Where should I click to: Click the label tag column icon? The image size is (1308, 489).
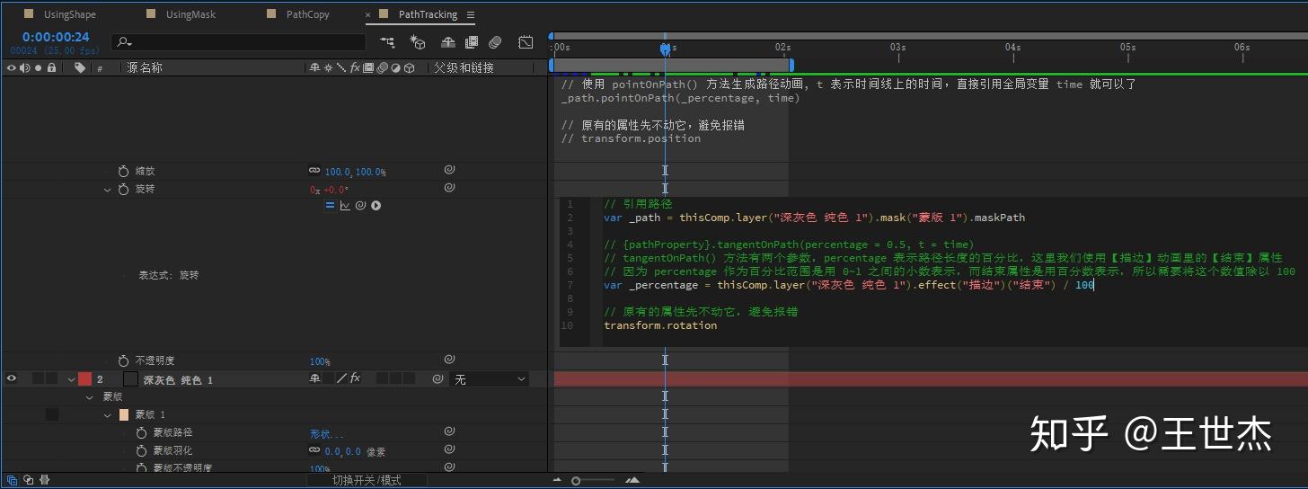click(80, 67)
